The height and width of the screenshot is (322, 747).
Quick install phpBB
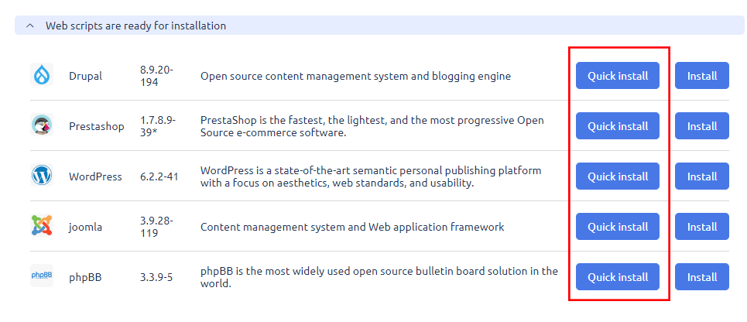point(617,277)
